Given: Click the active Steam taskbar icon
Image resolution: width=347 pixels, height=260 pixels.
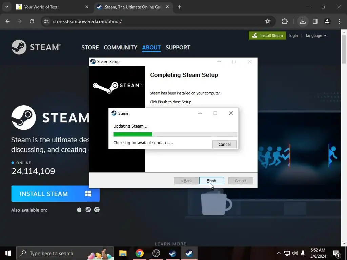Looking at the screenshot, I should tap(189, 253).
